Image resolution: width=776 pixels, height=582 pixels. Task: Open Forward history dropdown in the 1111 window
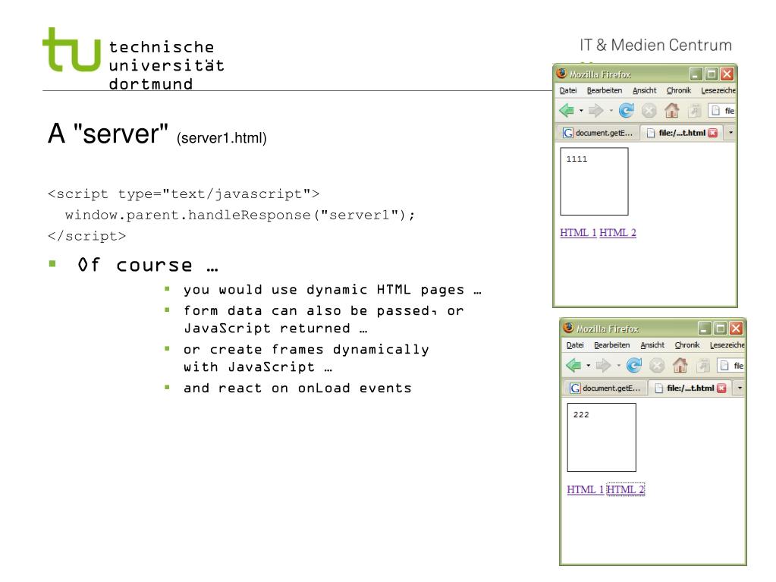[611, 110]
